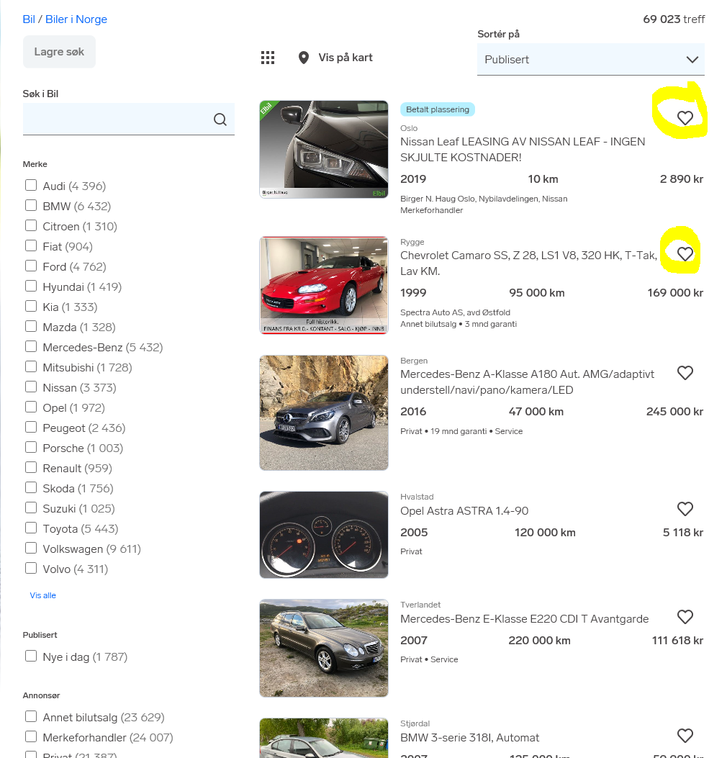The height and width of the screenshot is (758, 727).
Task: Favorite the Mercedes-Benz E-Klasse E220 heart
Action: 685,617
